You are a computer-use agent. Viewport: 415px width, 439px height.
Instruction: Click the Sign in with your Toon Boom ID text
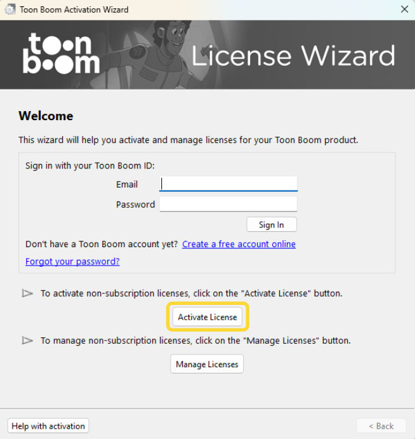coord(90,166)
